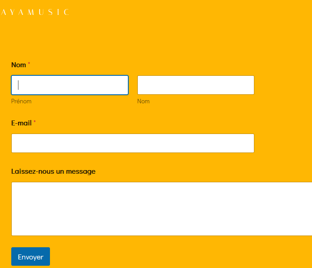Select the E-mail input field

(x=132, y=143)
